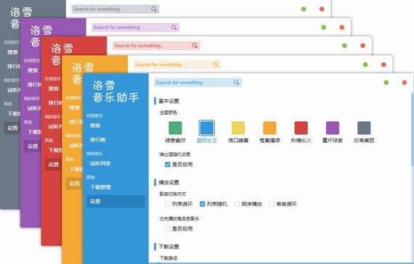Enable the 列表循环 playback checkbox
414x264 pixels.
coord(167,204)
